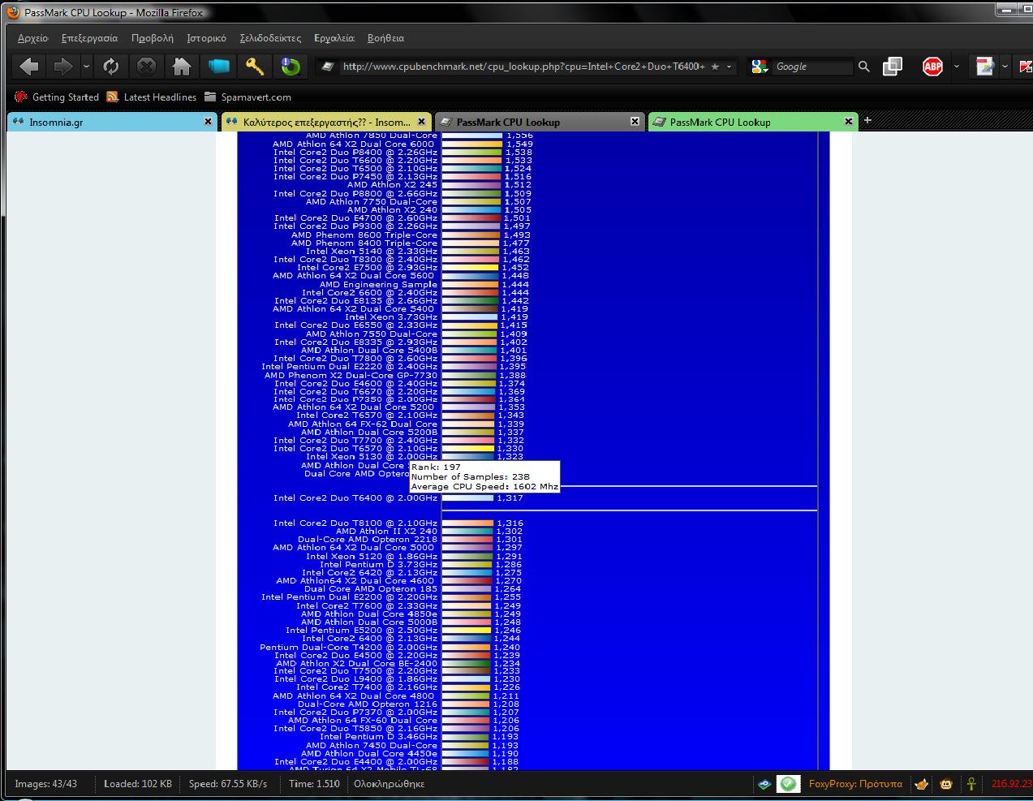The width and height of the screenshot is (1033, 801).
Task: Open the Σελιδοδείκτες menu
Action: (x=270, y=38)
